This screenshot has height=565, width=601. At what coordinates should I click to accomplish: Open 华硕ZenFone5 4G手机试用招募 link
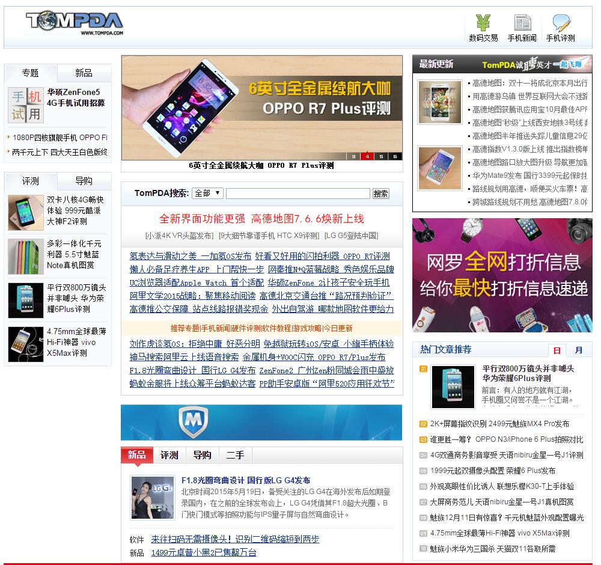(x=76, y=97)
